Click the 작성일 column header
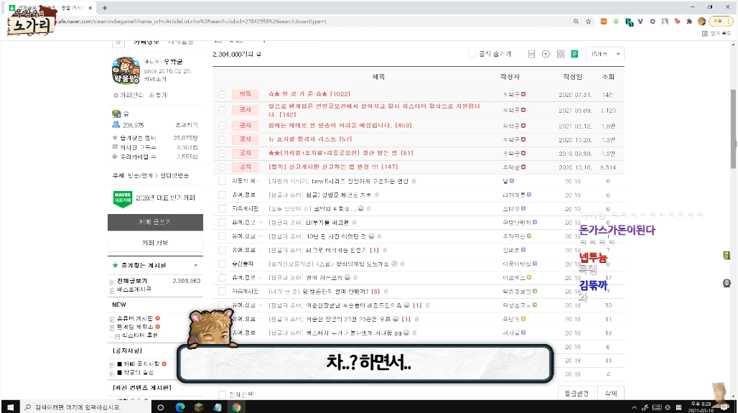This screenshot has height=413, width=738. point(572,77)
